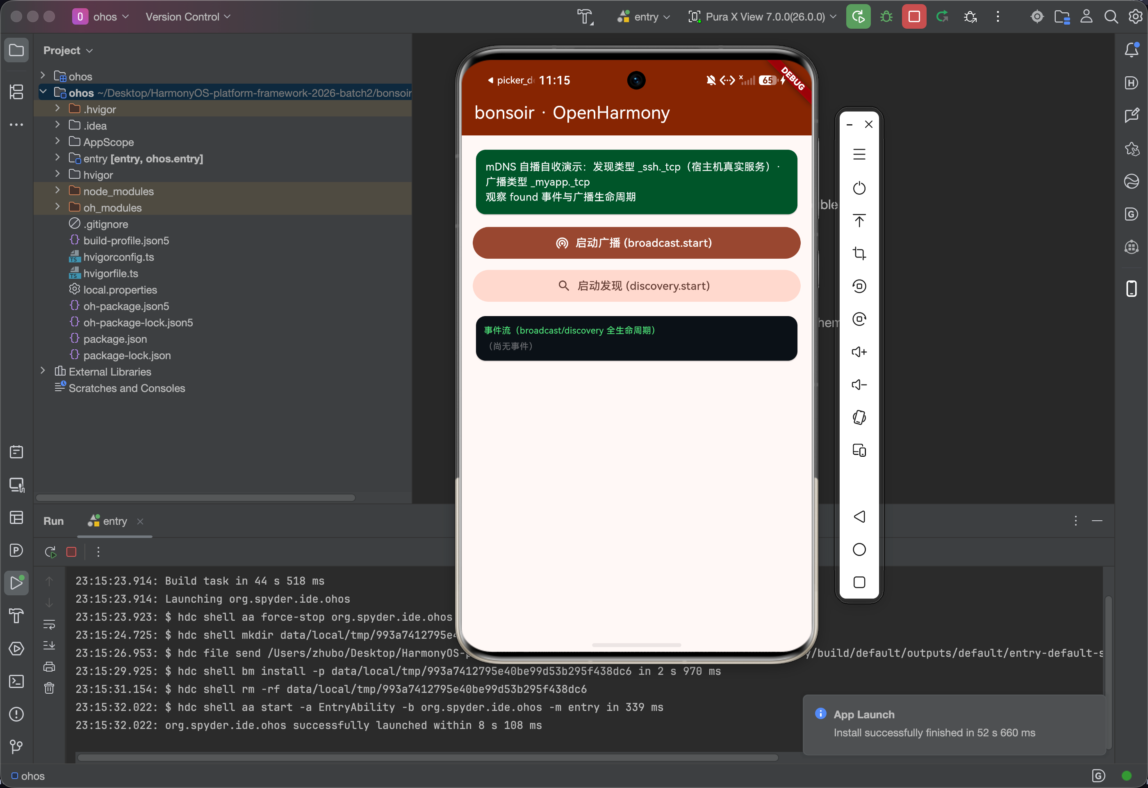Hide the Run panel with minimize dash

point(1097,521)
